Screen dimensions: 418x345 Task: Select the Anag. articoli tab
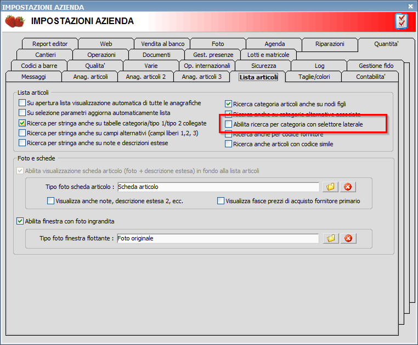pos(91,77)
